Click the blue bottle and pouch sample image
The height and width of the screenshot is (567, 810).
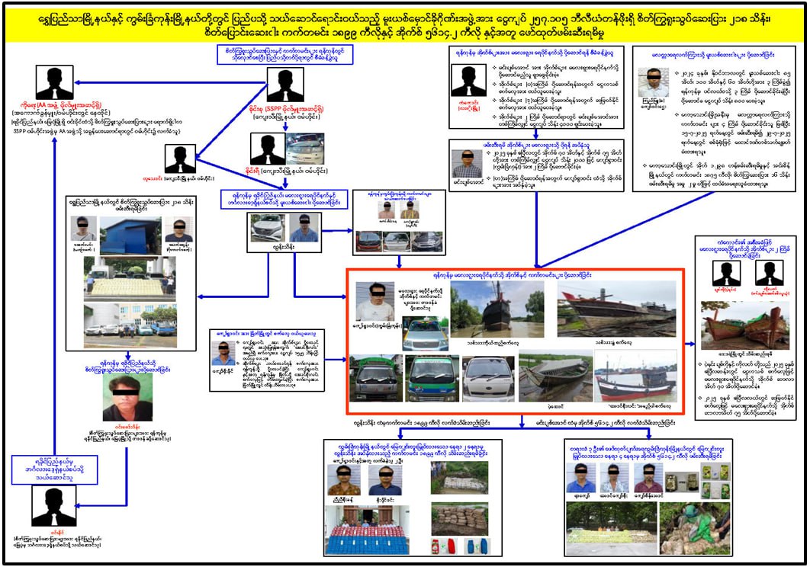click(477, 547)
